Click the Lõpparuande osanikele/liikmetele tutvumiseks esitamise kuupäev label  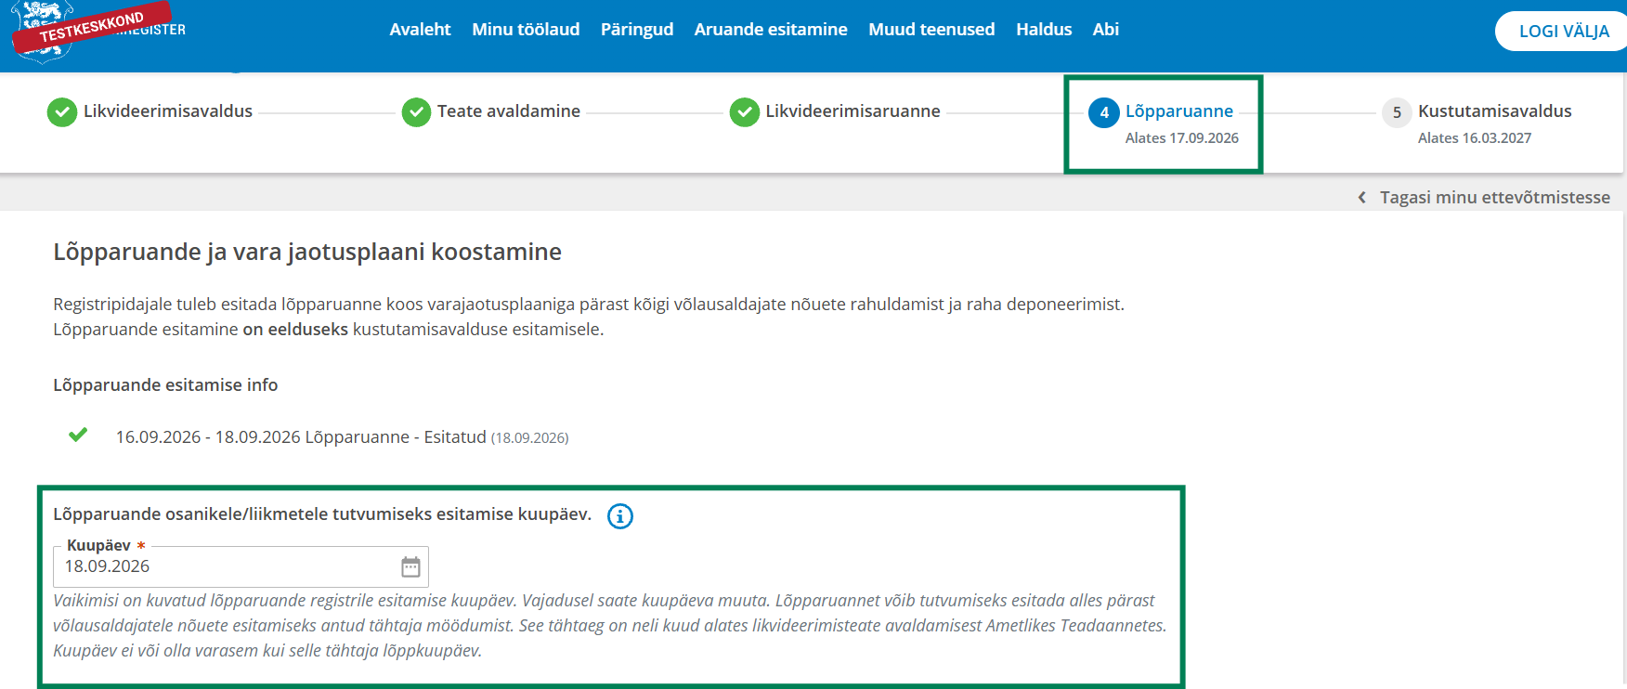322,513
